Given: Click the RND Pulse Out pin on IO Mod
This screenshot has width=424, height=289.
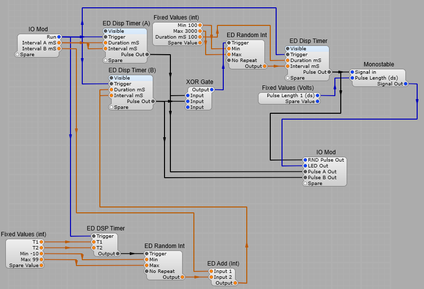Looking at the screenshot, I should point(306,160).
